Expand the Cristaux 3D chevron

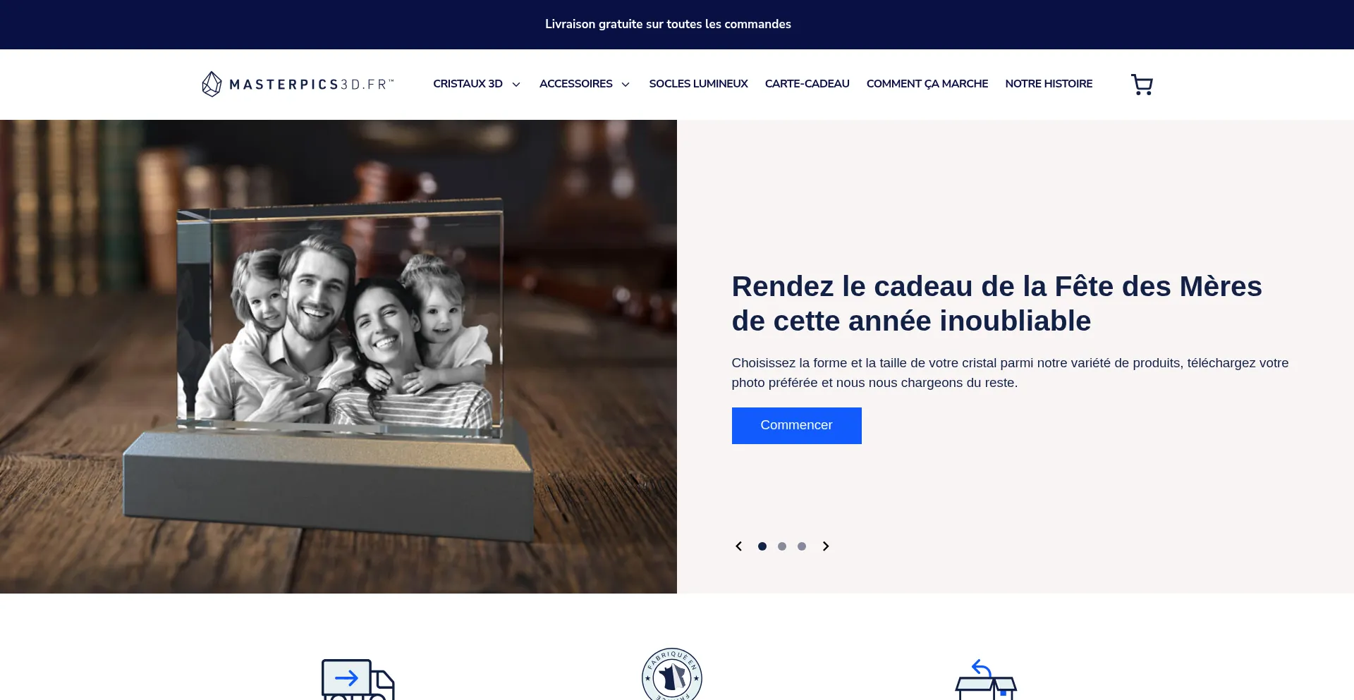pos(516,85)
